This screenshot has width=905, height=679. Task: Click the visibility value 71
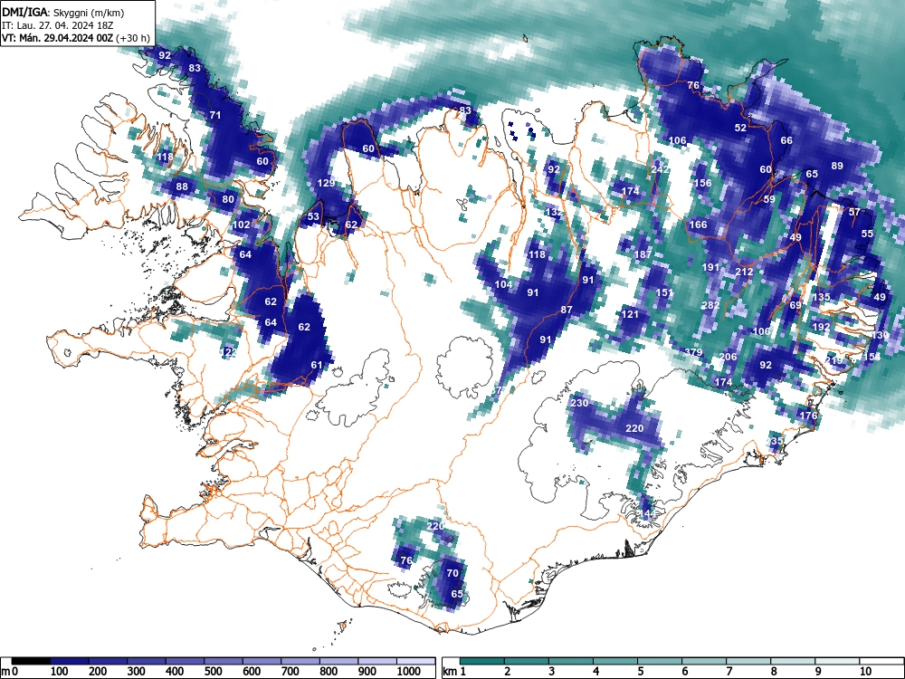click(x=215, y=115)
